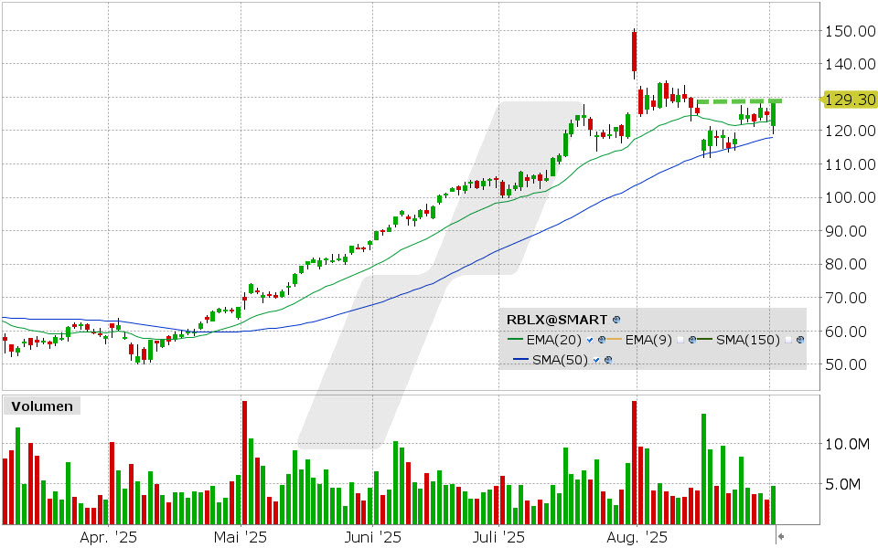Viewport: 878px width, 548px height.
Task: Open settings icon next to RBLX@SMART
Action: 616,320
